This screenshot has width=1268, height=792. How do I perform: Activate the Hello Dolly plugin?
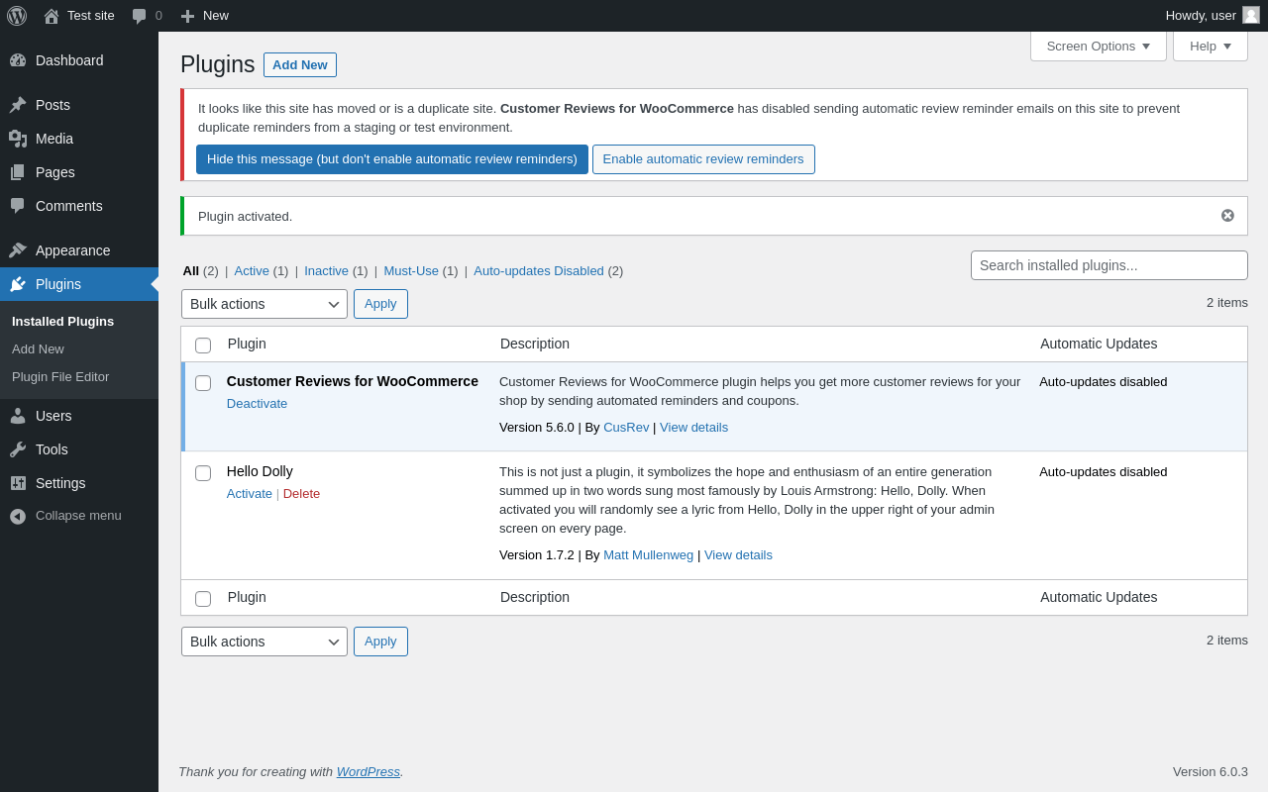click(250, 494)
